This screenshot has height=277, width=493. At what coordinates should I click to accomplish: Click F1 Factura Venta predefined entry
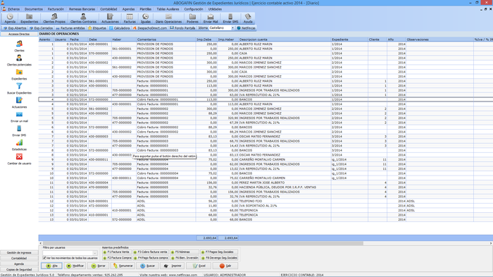pos(117,252)
